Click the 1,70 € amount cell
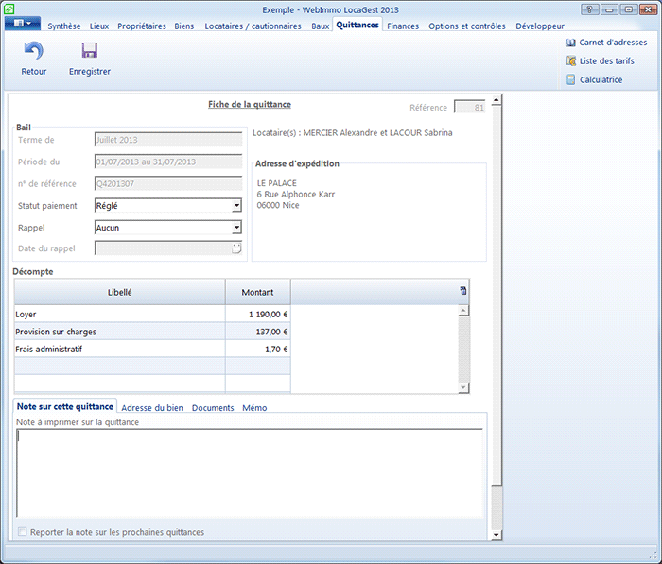The image size is (662, 564). pos(257,349)
